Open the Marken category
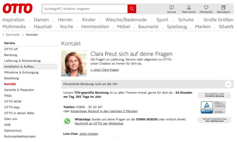The width and height of the screenshot is (237, 142). point(203,27)
